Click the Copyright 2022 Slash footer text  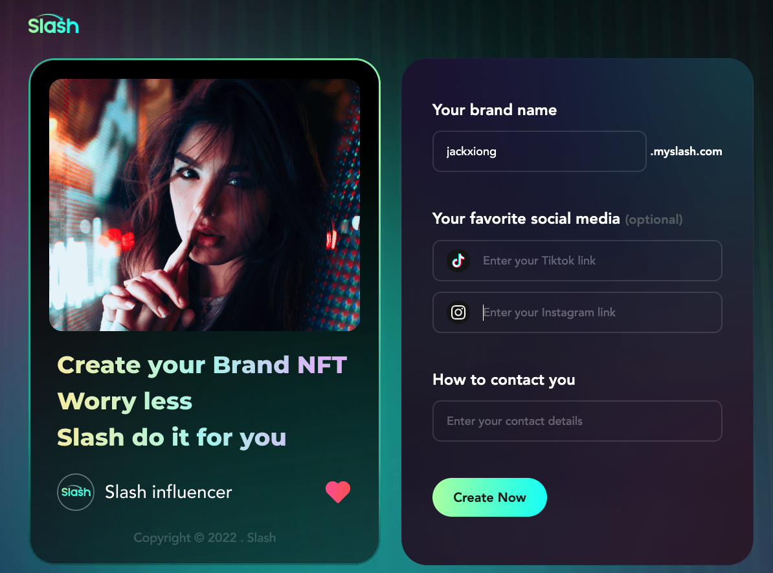click(x=205, y=537)
